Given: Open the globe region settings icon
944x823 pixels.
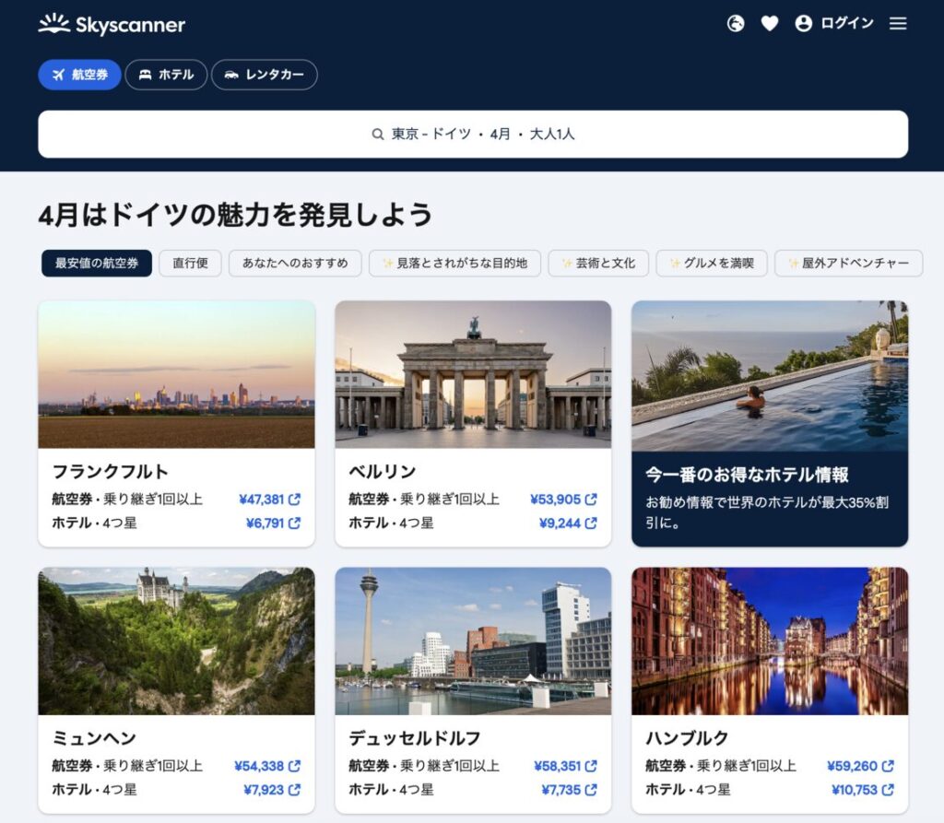Looking at the screenshot, I should point(735,24).
